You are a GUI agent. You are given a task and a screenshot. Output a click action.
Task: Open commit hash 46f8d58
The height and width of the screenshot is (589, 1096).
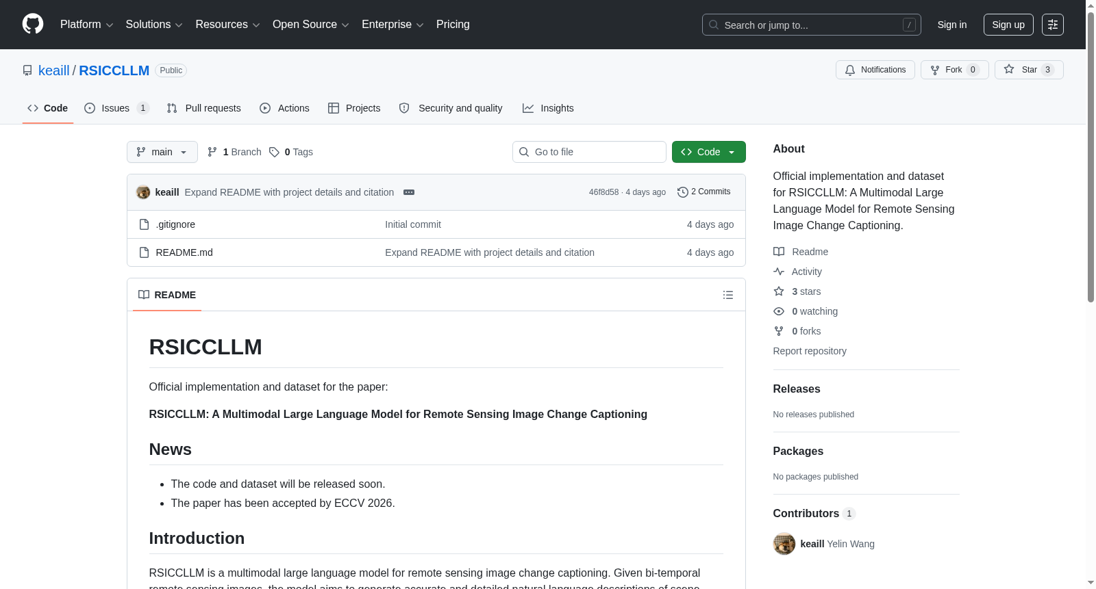pos(603,192)
